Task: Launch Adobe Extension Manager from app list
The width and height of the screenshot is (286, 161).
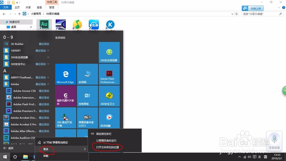Action: (x=28, y=98)
